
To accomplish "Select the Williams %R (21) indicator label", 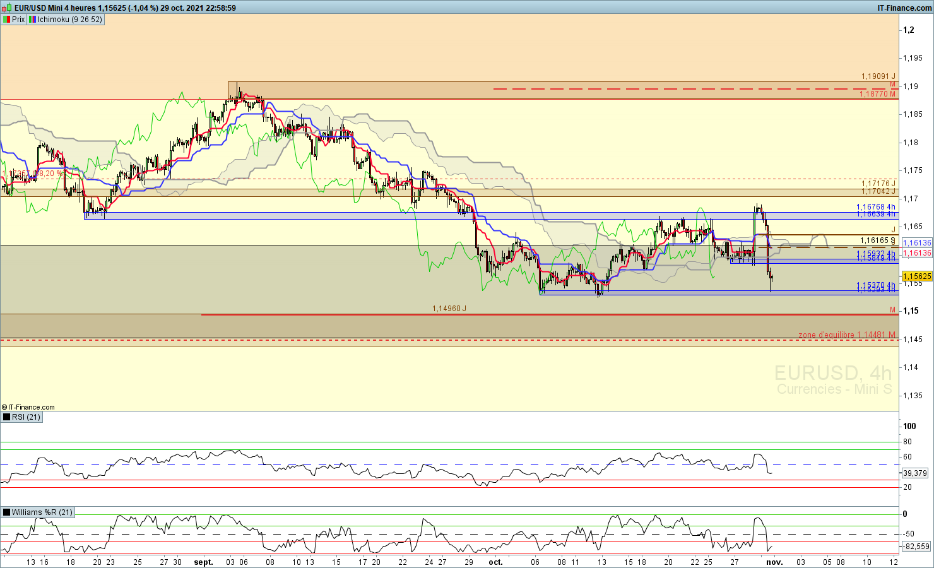I will (42, 512).
